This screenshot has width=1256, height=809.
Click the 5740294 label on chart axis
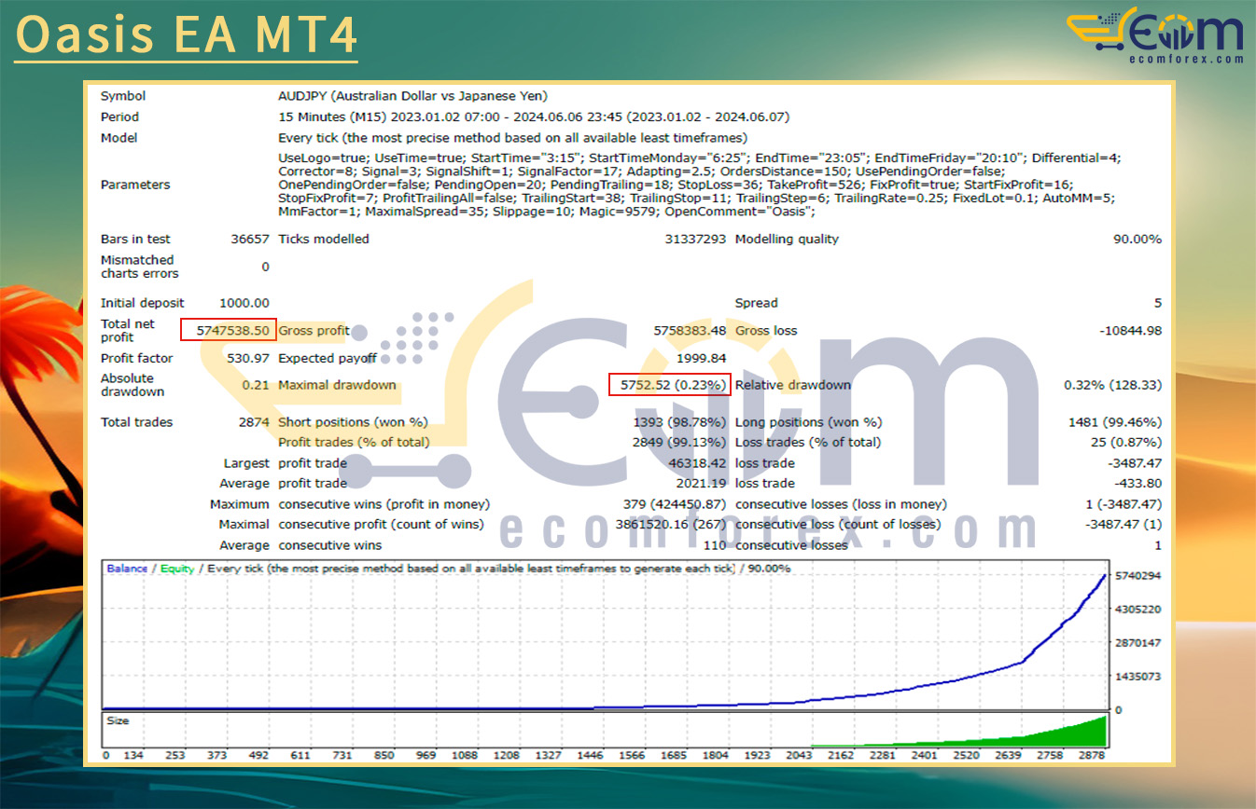tap(1137, 576)
